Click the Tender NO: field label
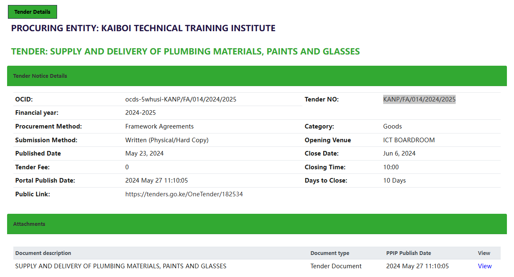Screen dimensions: 514x277 [322, 99]
